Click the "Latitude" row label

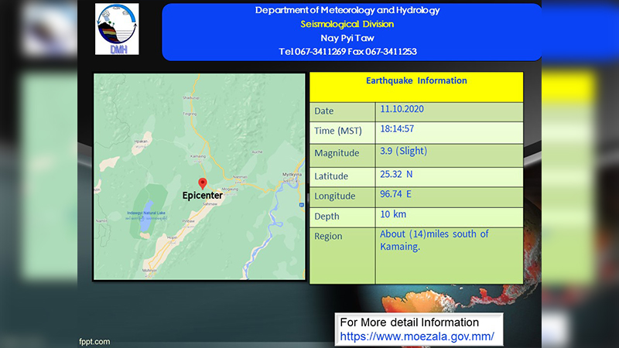point(331,176)
